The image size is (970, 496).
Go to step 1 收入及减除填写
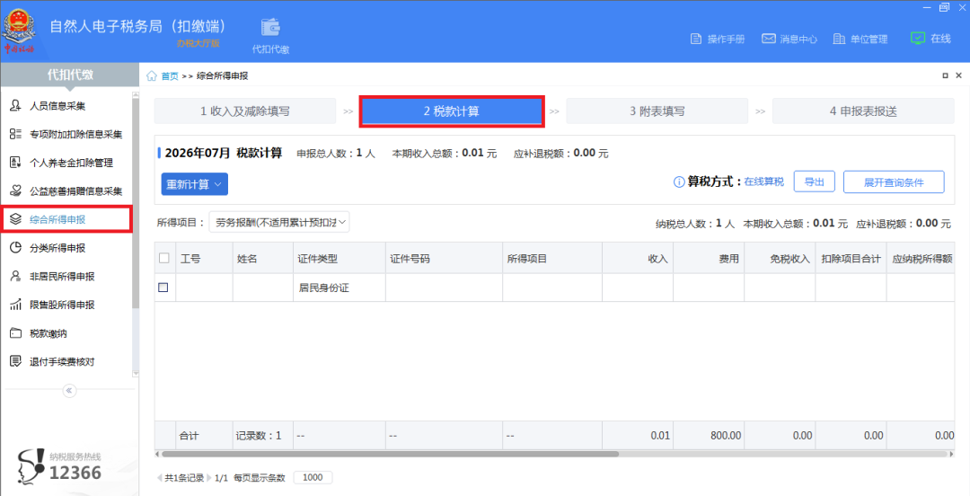tap(245, 111)
